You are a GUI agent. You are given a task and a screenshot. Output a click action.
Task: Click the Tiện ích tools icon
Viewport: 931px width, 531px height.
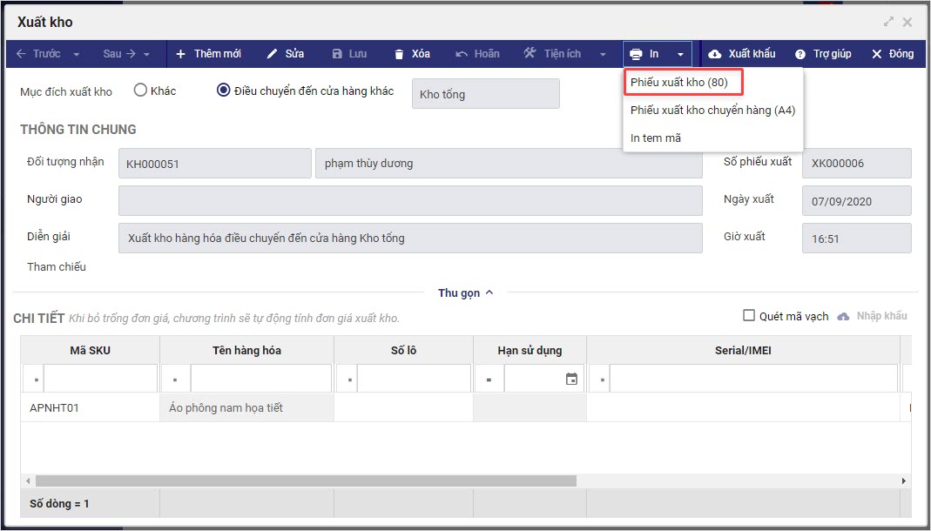530,53
